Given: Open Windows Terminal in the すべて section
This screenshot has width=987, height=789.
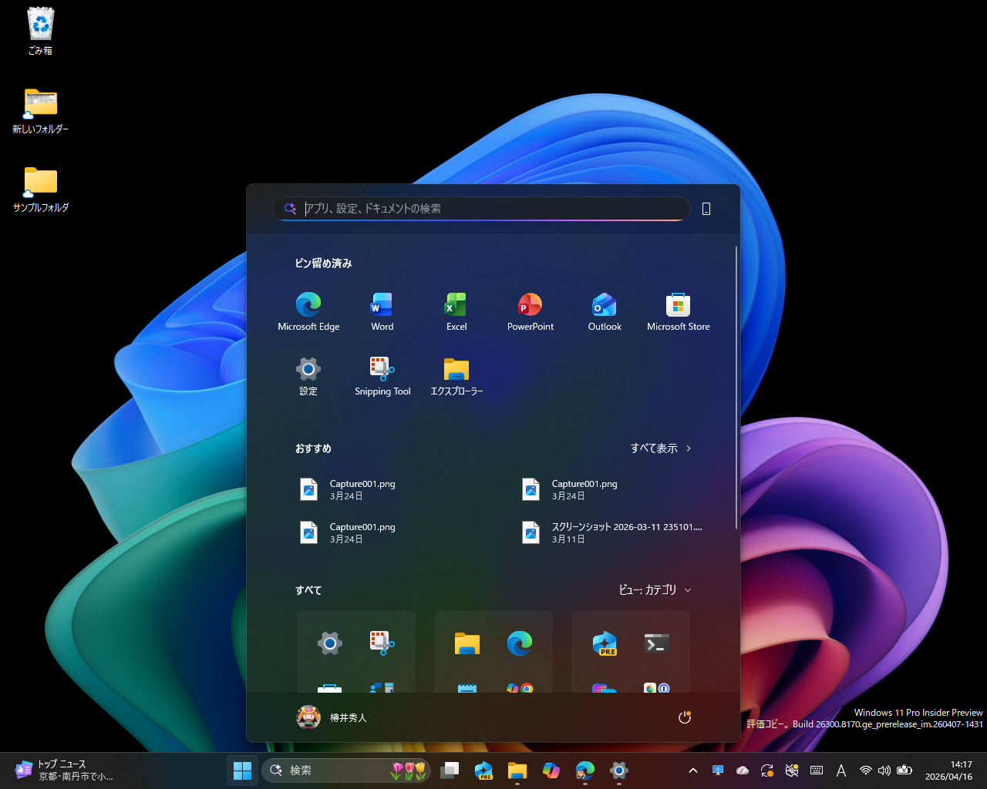Looking at the screenshot, I should click(x=655, y=643).
